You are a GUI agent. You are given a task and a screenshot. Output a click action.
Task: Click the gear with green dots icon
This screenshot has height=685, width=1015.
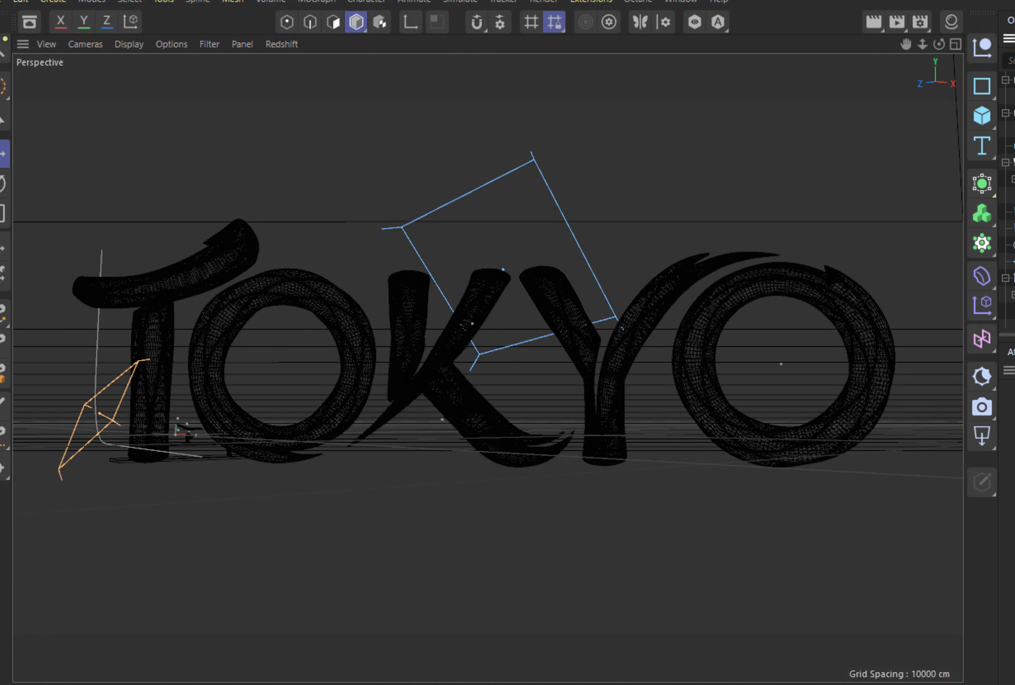coord(982,244)
